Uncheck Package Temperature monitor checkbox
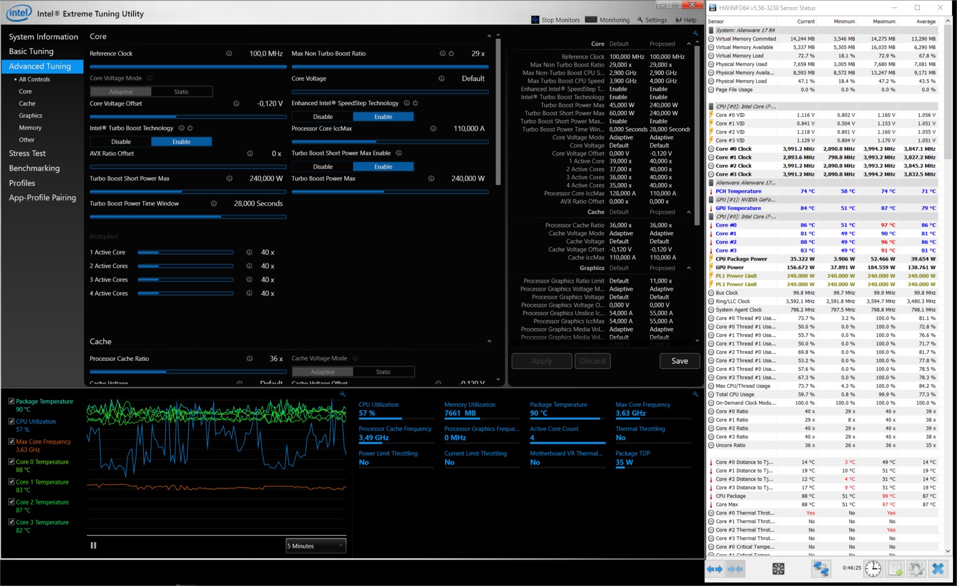 click(11, 401)
